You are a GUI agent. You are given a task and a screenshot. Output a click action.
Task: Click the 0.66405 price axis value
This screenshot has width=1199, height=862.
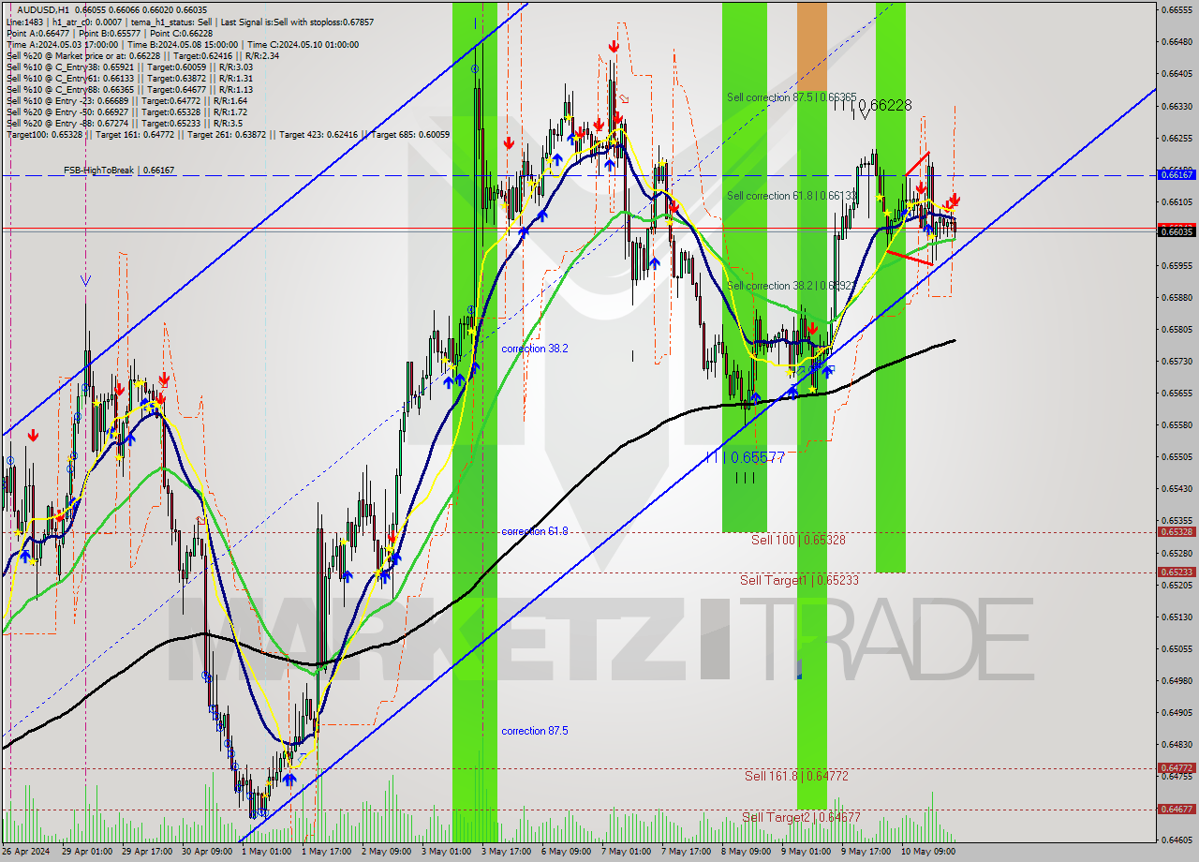coord(1176,73)
